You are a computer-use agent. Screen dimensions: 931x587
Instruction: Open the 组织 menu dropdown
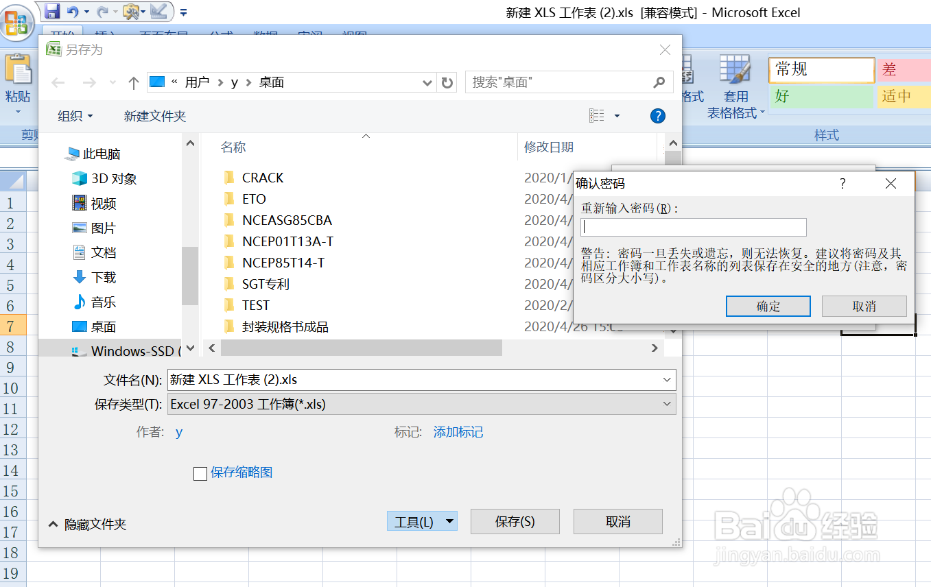point(73,115)
